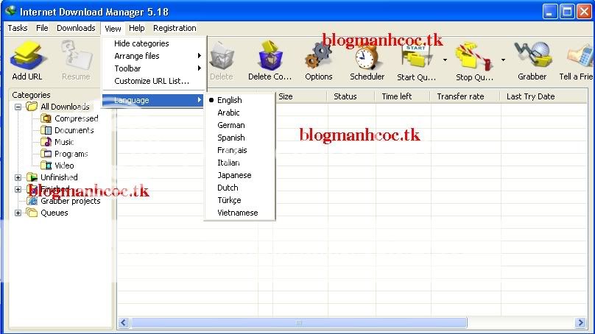Launch the Grabber tool icon
The width and height of the screenshot is (595, 334).
(532, 56)
